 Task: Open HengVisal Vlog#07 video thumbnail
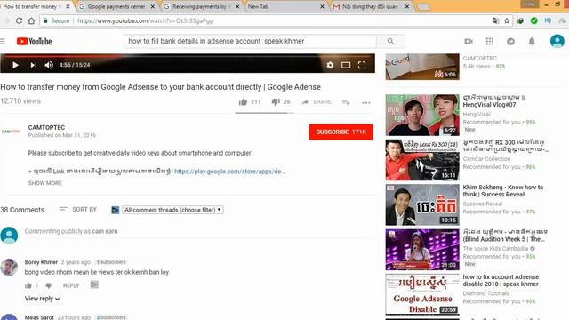422,115
